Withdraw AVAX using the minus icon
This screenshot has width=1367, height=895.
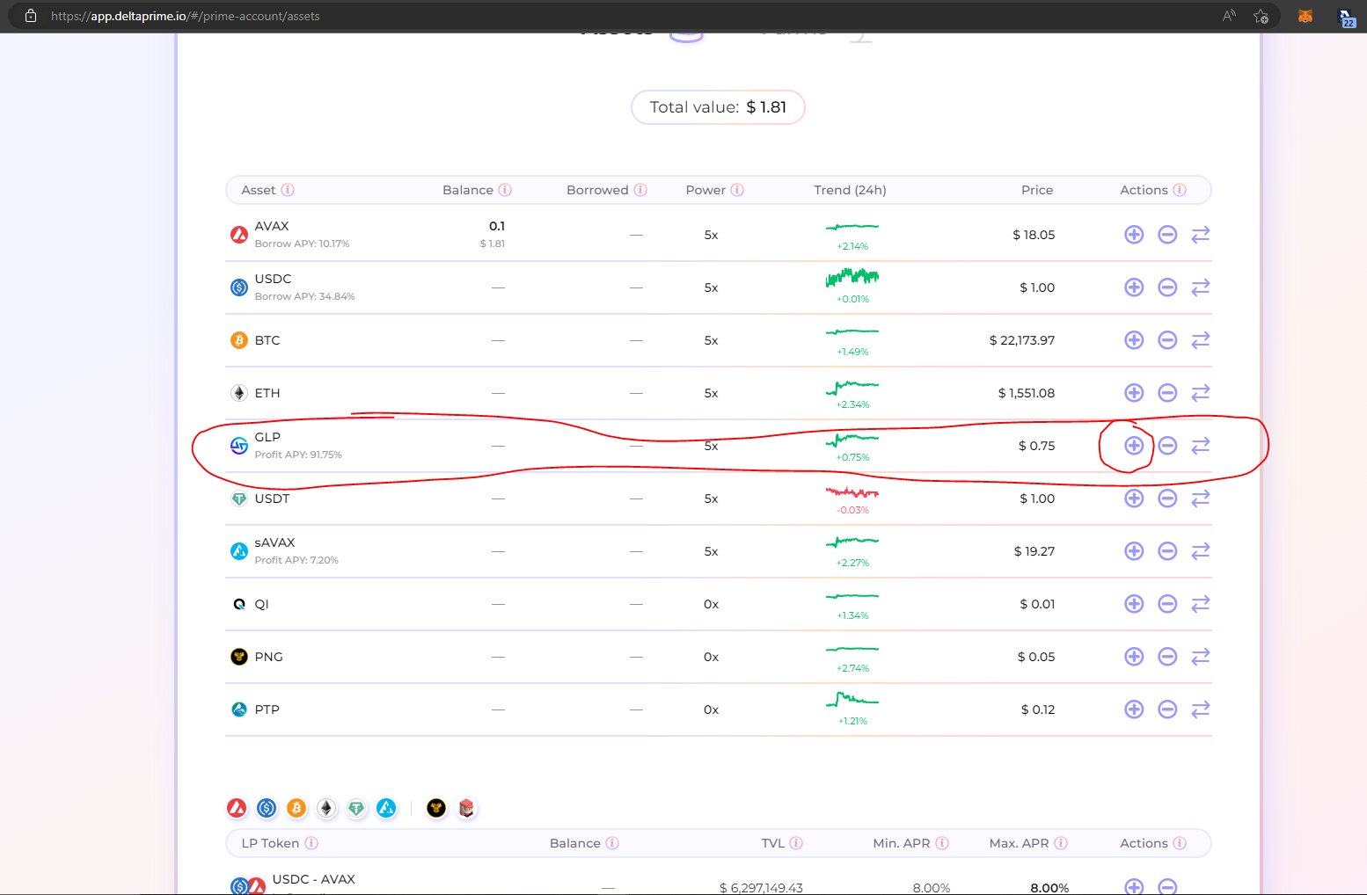click(x=1167, y=235)
